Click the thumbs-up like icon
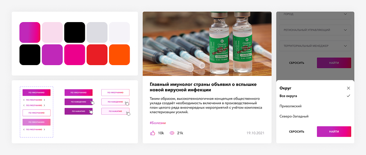 [x=152, y=133]
